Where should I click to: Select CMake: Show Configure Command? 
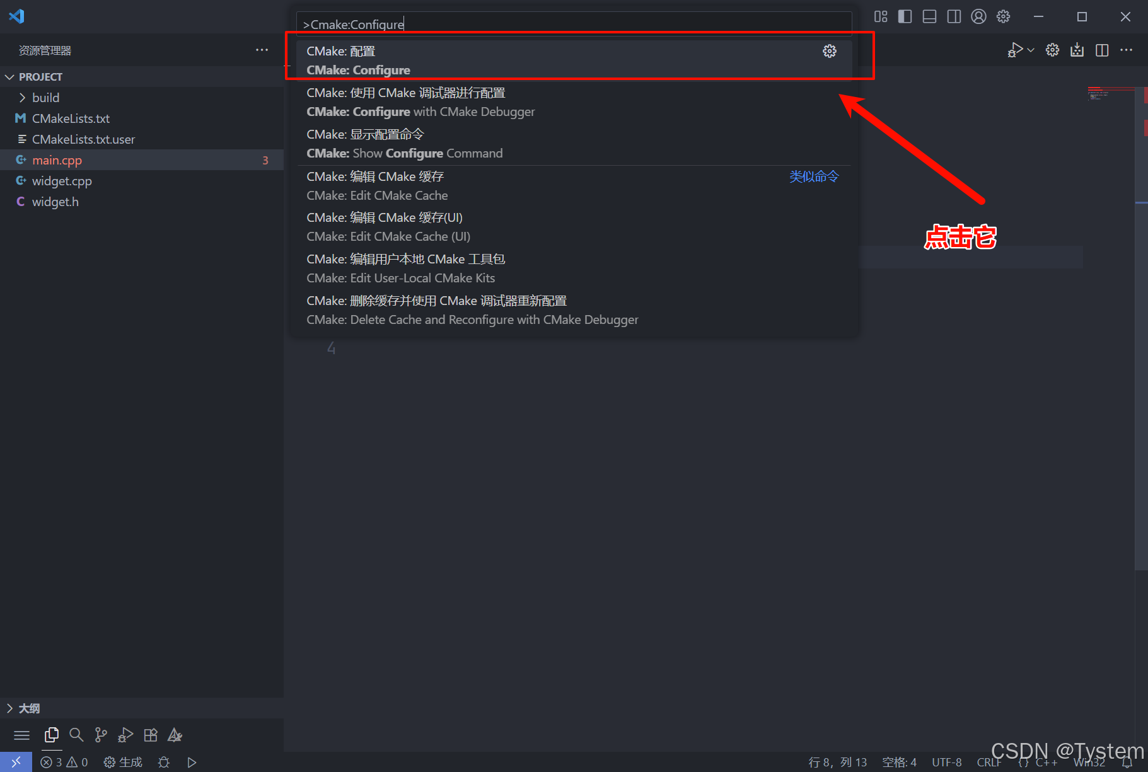pos(574,144)
